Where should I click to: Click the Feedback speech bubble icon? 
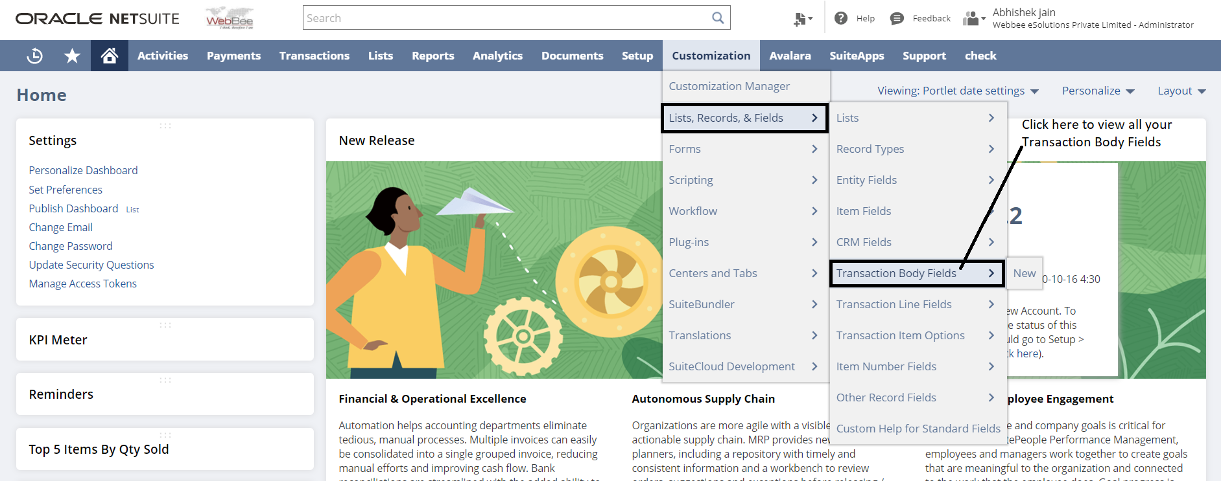pos(897,19)
